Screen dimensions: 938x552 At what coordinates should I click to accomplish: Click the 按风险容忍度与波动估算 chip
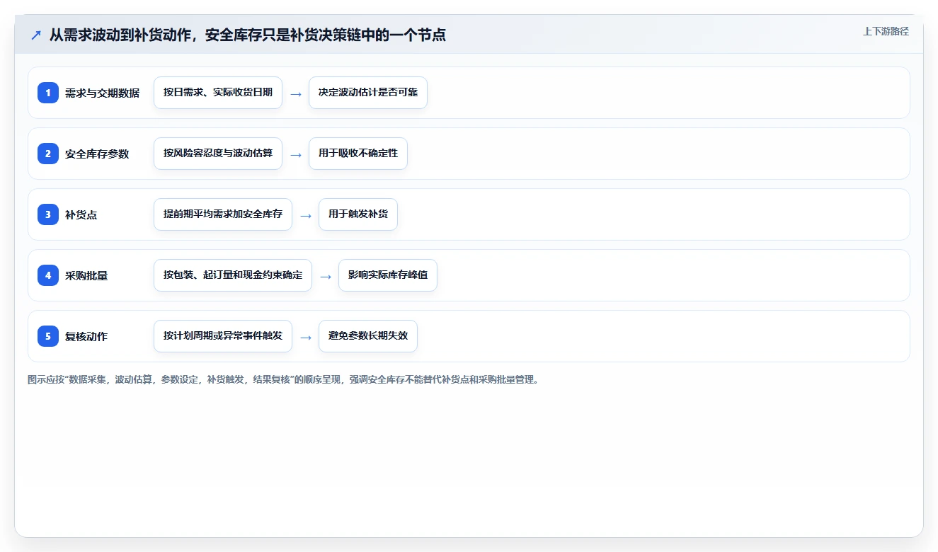click(218, 154)
